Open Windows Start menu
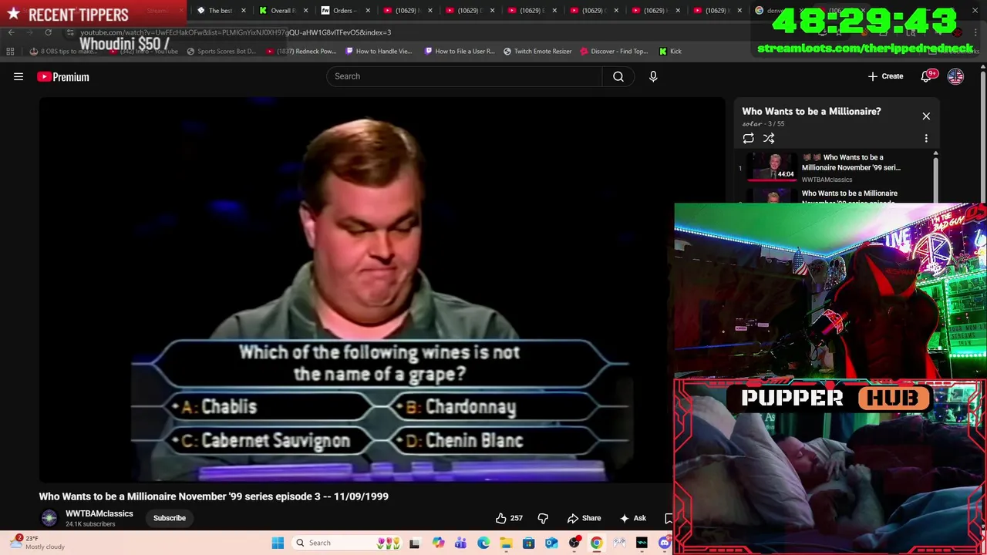 (278, 543)
